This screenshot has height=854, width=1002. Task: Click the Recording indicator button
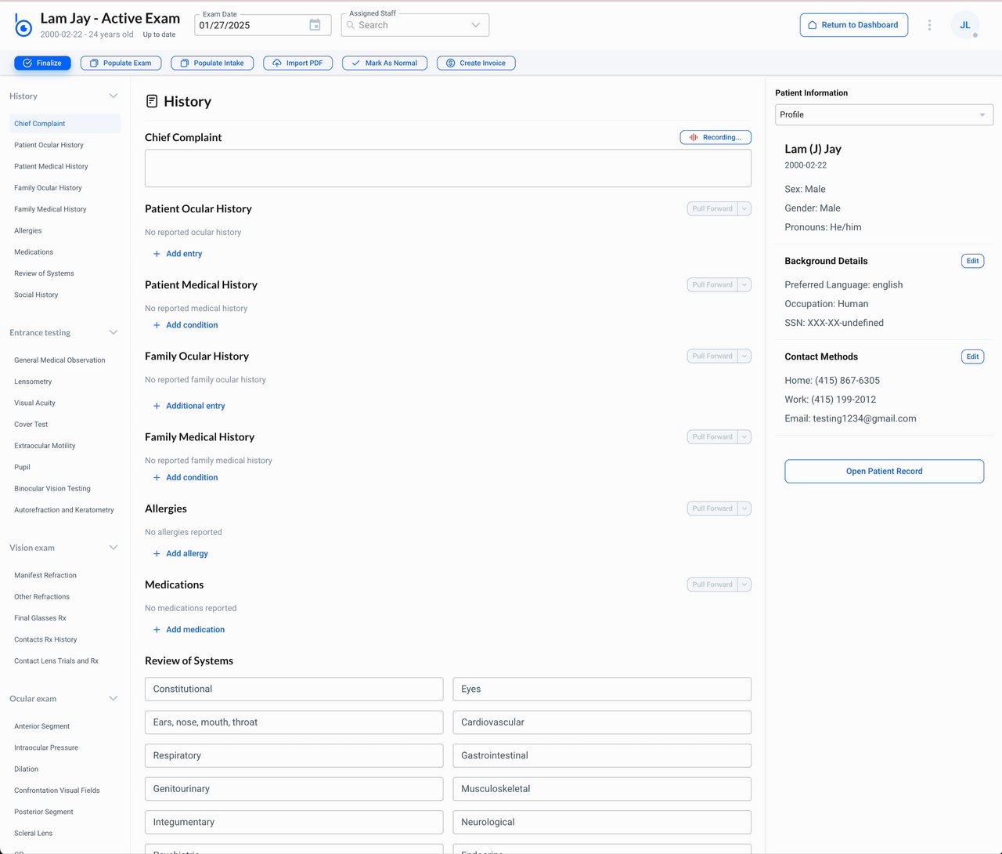[x=715, y=138]
